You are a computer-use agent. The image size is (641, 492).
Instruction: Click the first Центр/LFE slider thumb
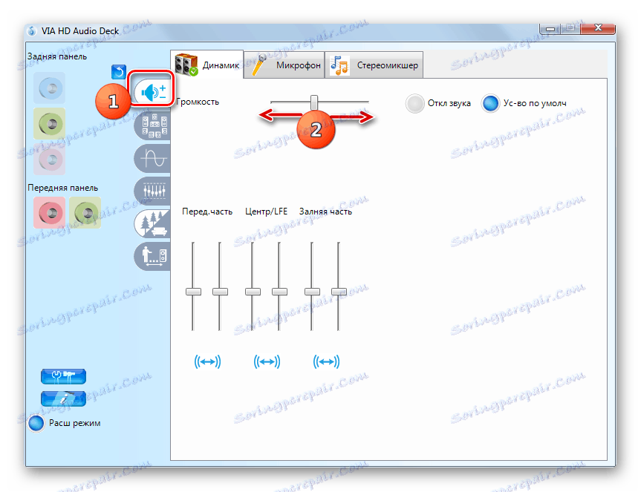253,292
